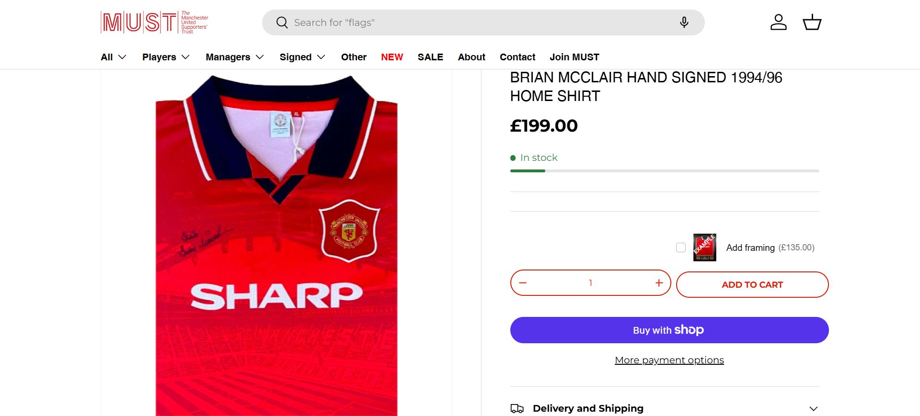Follow the More payment options link
The height and width of the screenshot is (416, 920).
[x=669, y=360]
